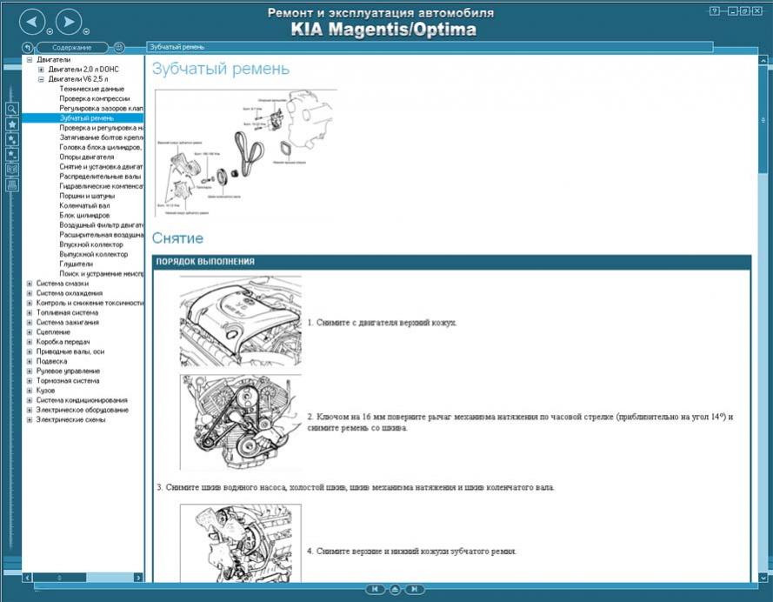Open Регулировка зазоров клапанов topic
Screen dimensions: 773x602
point(102,109)
